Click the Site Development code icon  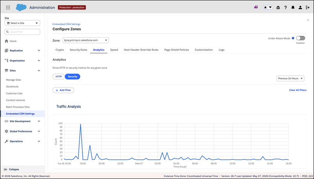pyautogui.click(x=6, y=121)
